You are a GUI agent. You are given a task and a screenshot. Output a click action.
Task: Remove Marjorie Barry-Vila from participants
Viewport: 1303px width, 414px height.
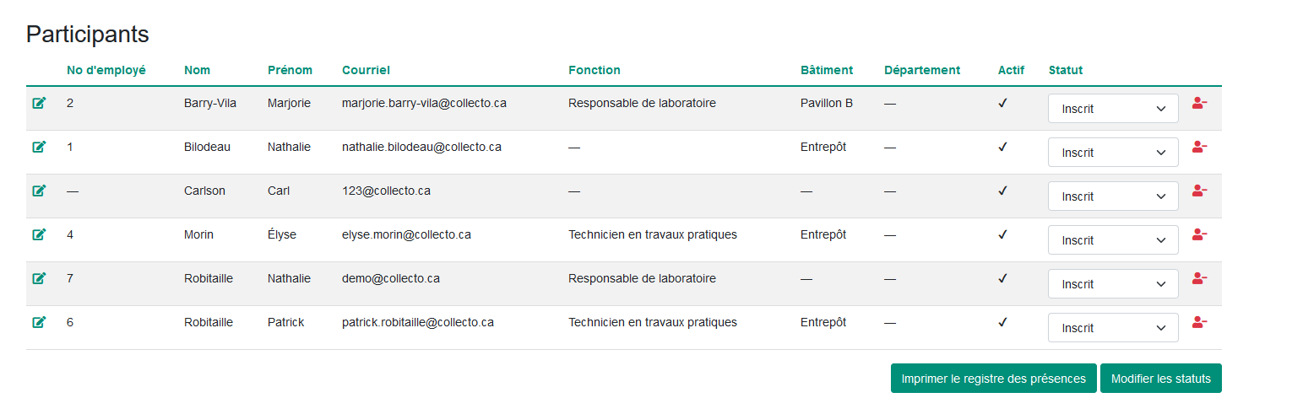[x=1199, y=103]
